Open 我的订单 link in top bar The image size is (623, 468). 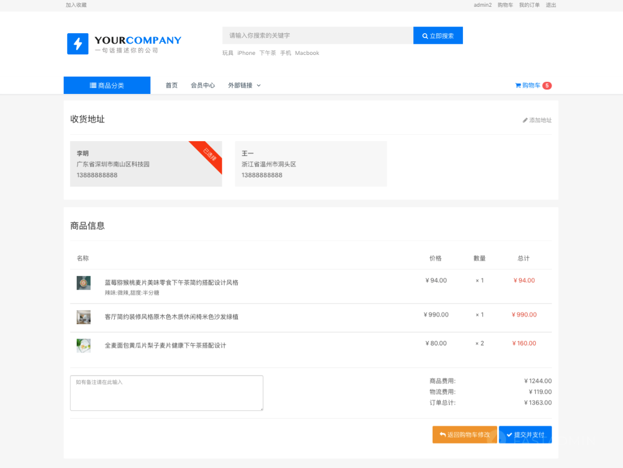[x=529, y=5]
